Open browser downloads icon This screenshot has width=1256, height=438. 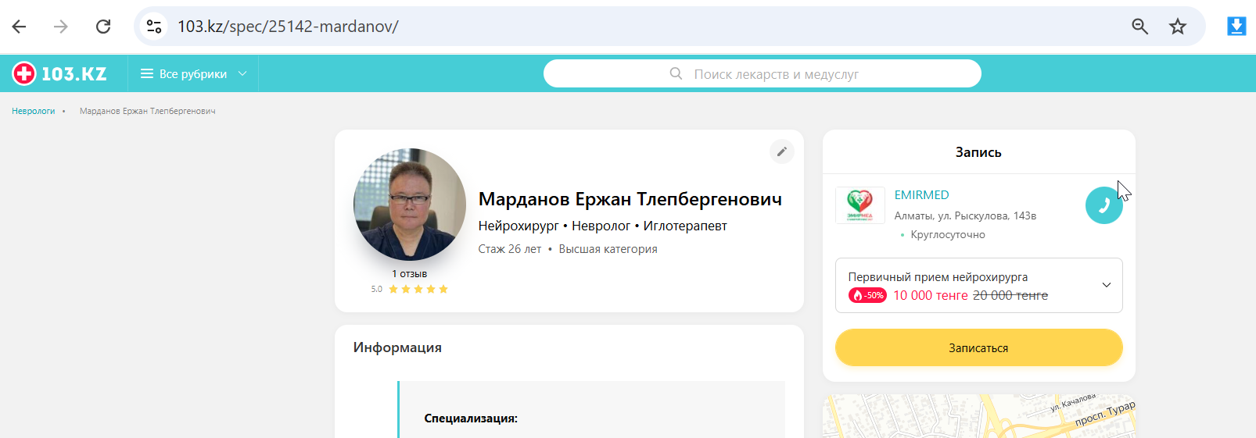click(1236, 27)
